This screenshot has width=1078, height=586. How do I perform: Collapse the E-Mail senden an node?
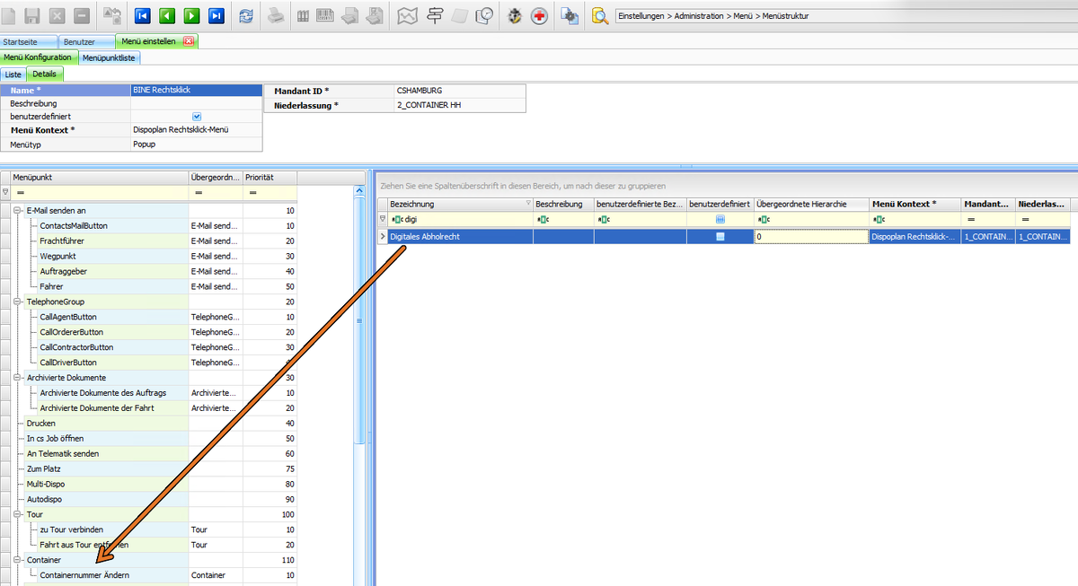18,210
